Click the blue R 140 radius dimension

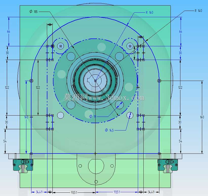tap(149, 12)
